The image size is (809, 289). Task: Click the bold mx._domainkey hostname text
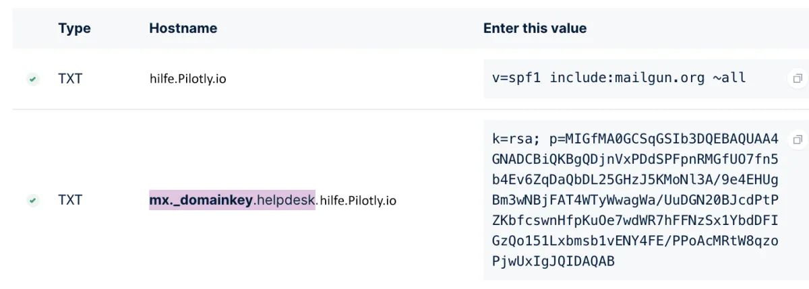[x=200, y=200]
